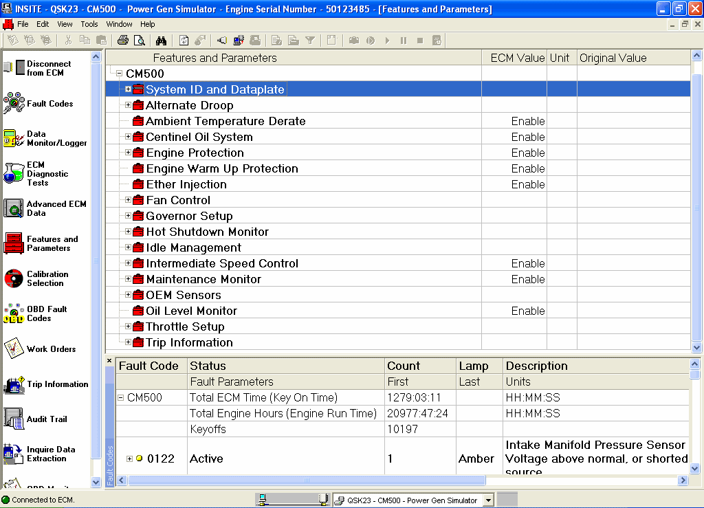Open the Window menu
704x508 pixels.
click(119, 24)
